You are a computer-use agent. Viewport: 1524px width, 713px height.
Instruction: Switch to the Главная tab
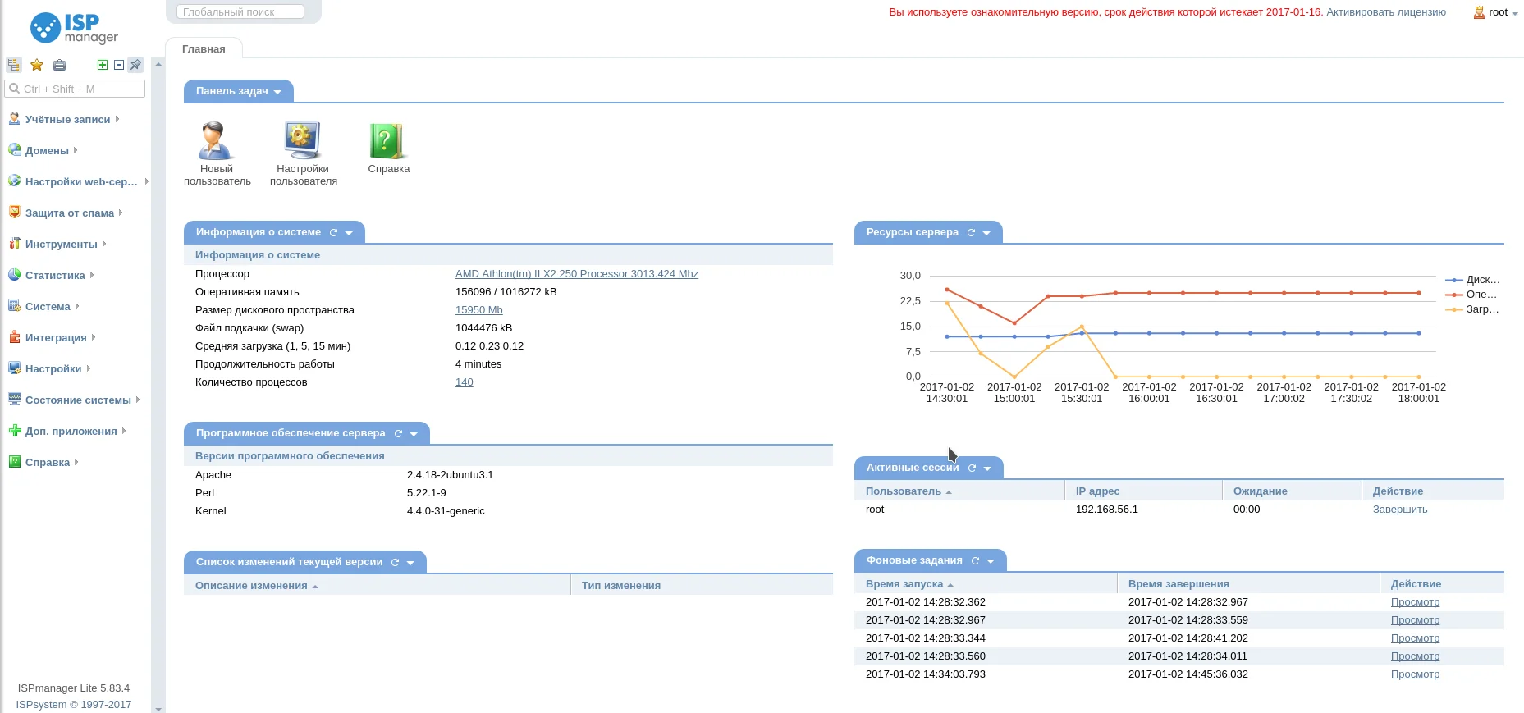(x=204, y=48)
